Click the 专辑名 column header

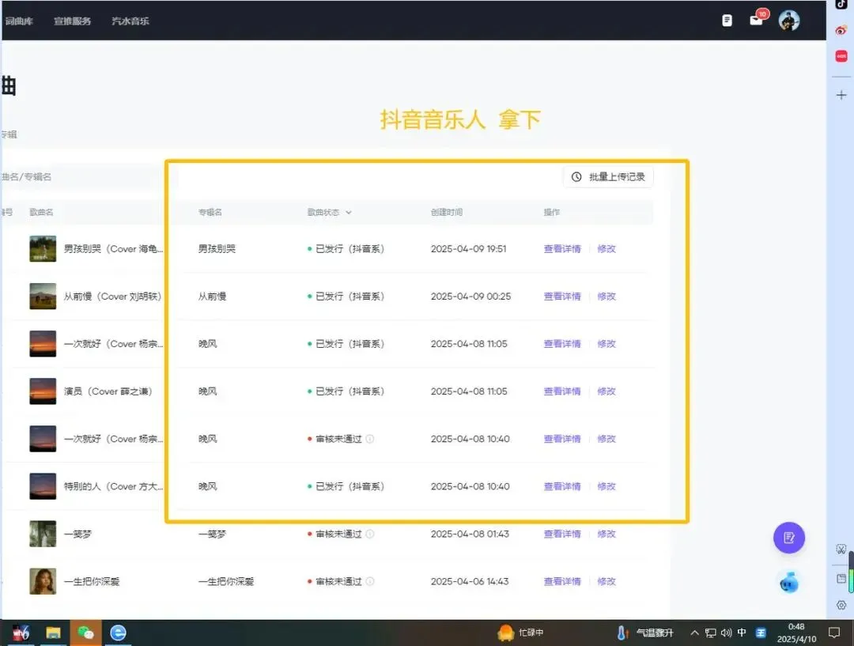coord(210,213)
